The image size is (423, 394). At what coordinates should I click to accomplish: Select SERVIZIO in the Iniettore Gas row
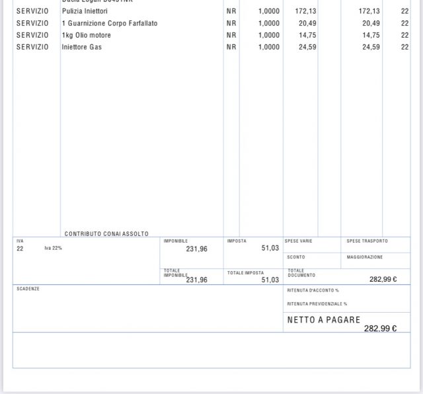click(32, 47)
